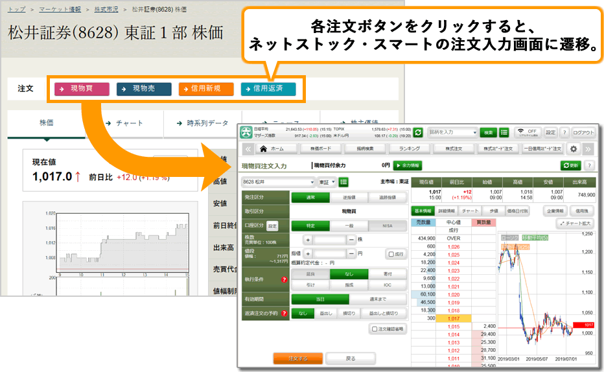604x372 pixels.
Task: Click the 現物買 arrow button
Action: [x=82, y=89]
